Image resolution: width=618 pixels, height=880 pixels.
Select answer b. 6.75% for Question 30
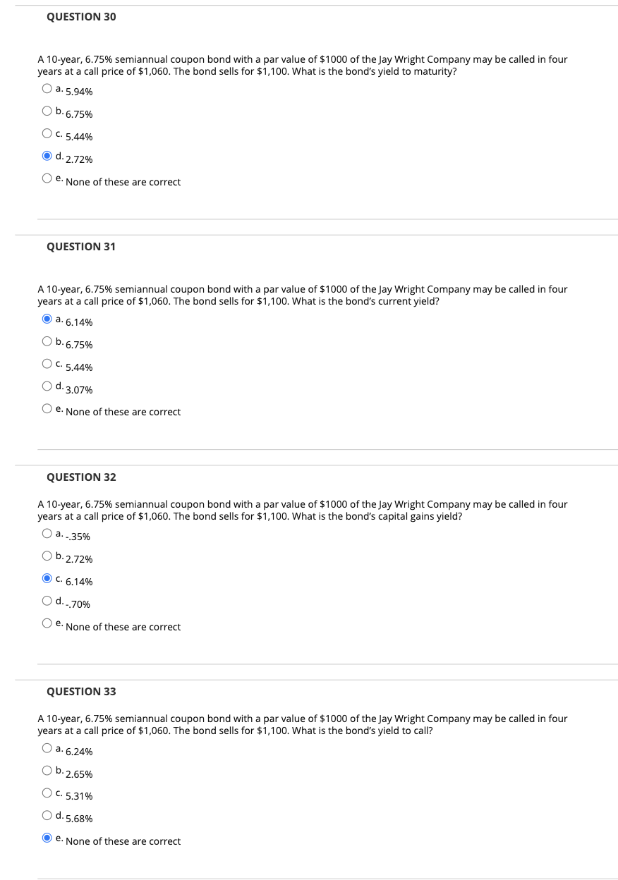(x=47, y=110)
